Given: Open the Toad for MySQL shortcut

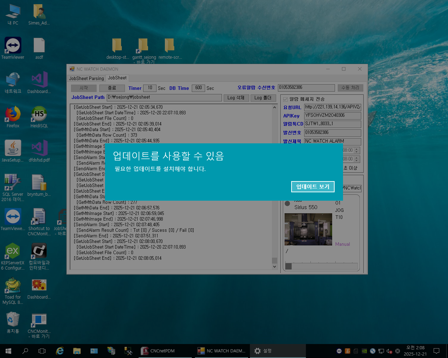Looking at the screenshot, I should coord(13,286).
